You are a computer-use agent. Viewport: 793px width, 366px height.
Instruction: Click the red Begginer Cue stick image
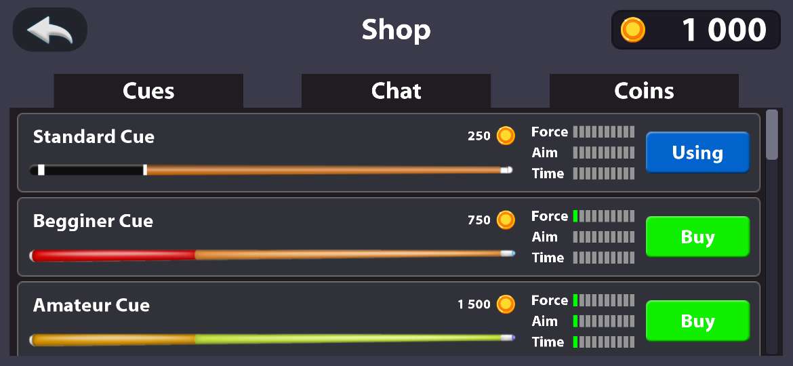271,255
